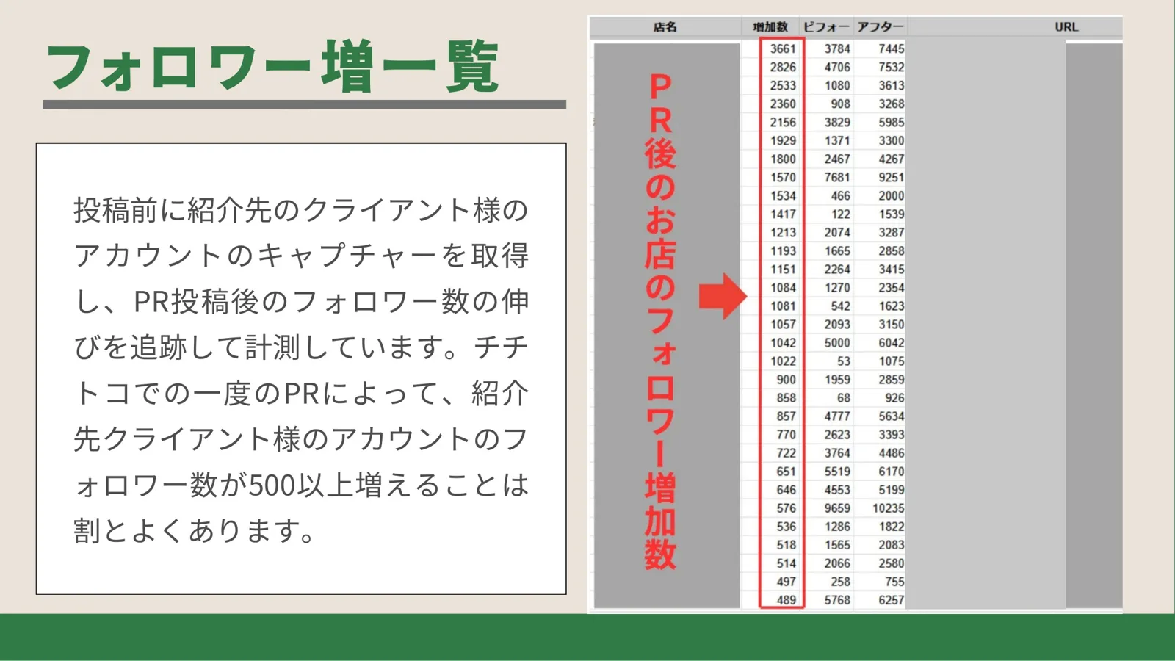Select the before value 4706

(837, 67)
